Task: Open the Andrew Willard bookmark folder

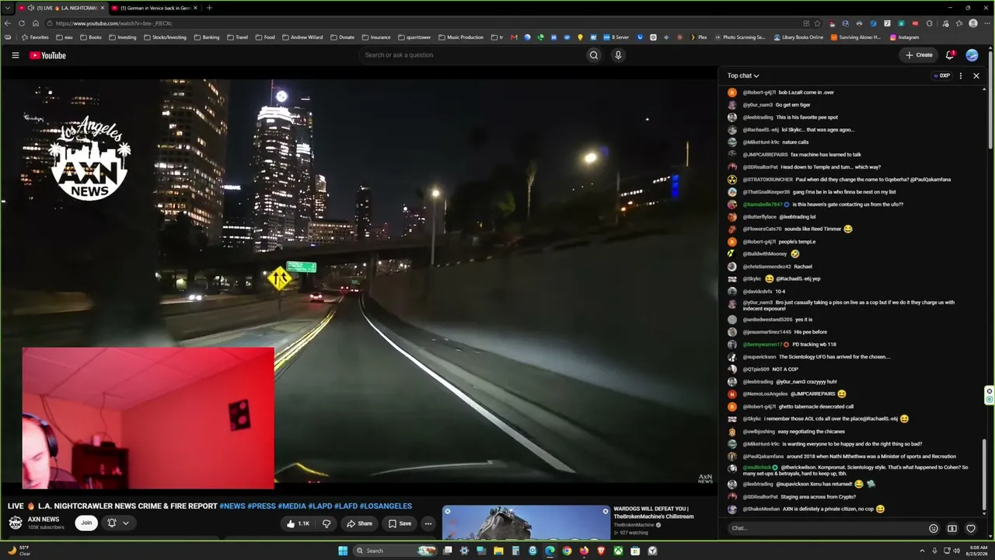Action: 302,37
